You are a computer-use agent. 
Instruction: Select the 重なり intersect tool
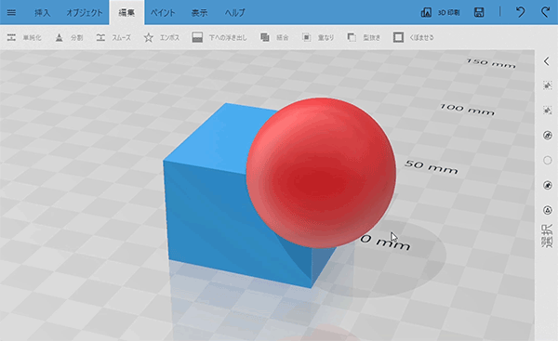point(318,37)
